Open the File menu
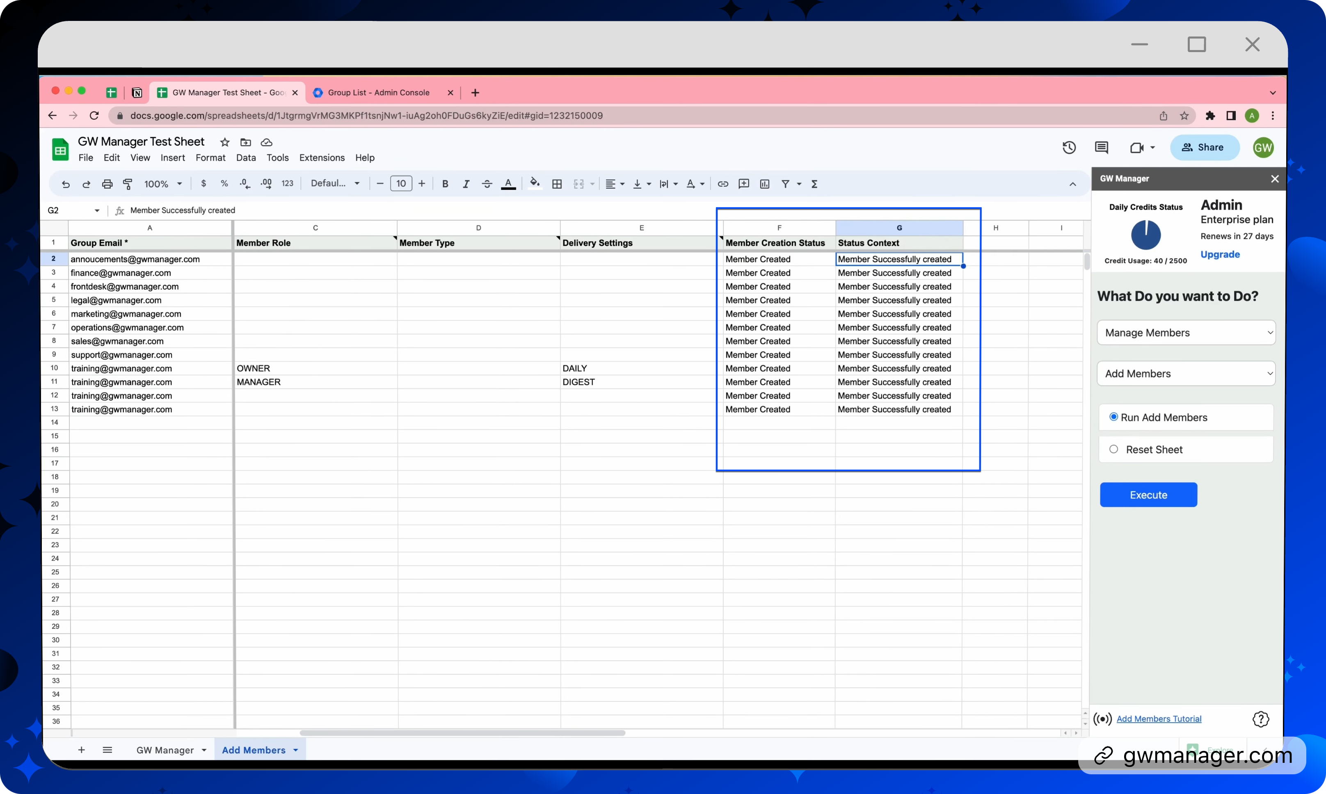Viewport: 1326px width, 794px height. (86, 158)
